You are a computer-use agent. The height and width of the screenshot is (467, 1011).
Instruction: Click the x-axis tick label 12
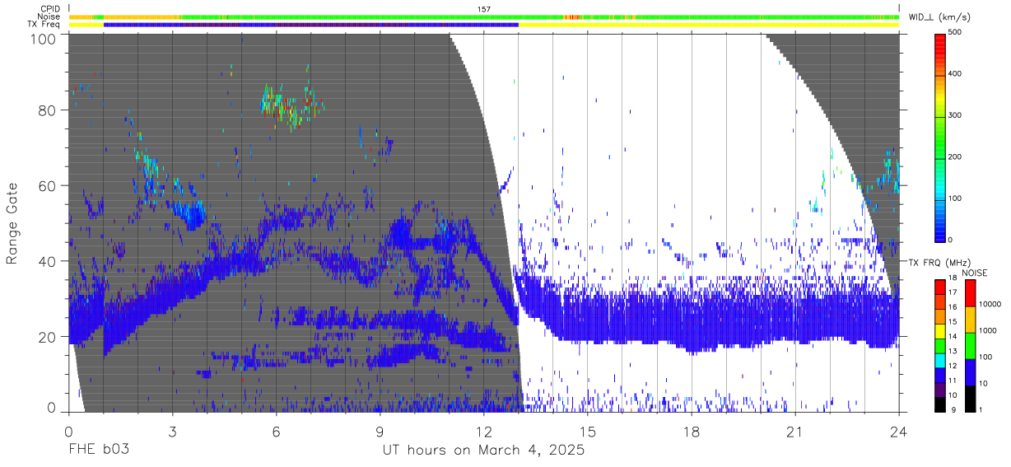click(x=483, y=432)
